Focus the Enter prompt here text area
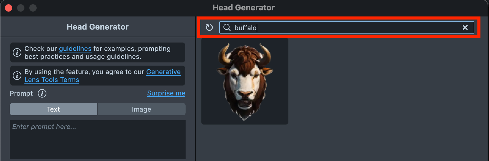The width and height of the screenshot is (489, 161). point(98,140)
